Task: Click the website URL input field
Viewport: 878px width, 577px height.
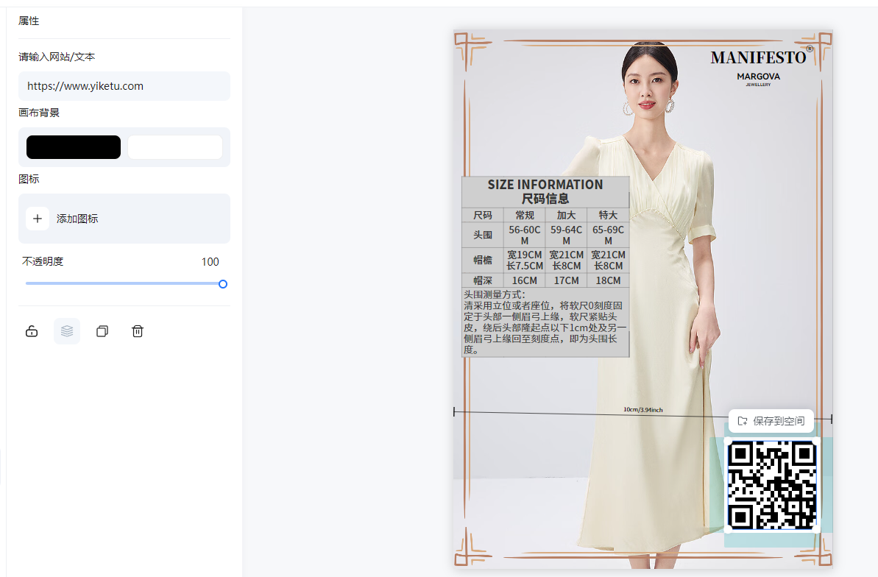Action: [x=124, y=86]
